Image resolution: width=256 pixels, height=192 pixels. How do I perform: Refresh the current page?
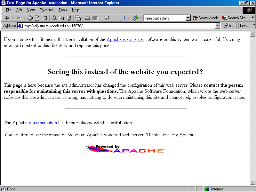point(37,18)
